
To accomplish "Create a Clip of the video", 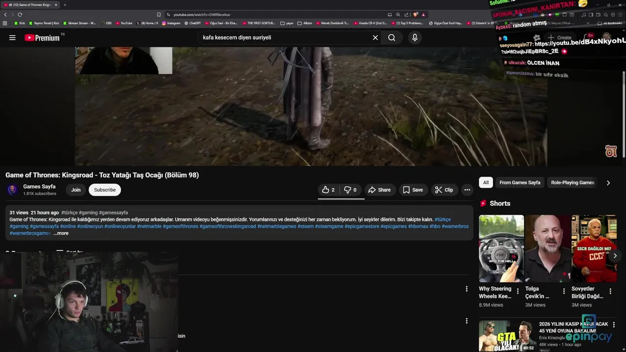I will click(x=444, y=190).
